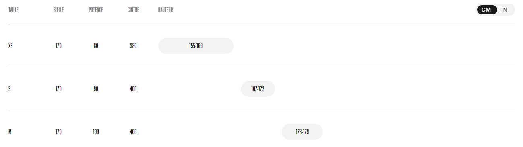Click the XS row crank value 170
Screen dimensions: 523x147
[58, 46]
